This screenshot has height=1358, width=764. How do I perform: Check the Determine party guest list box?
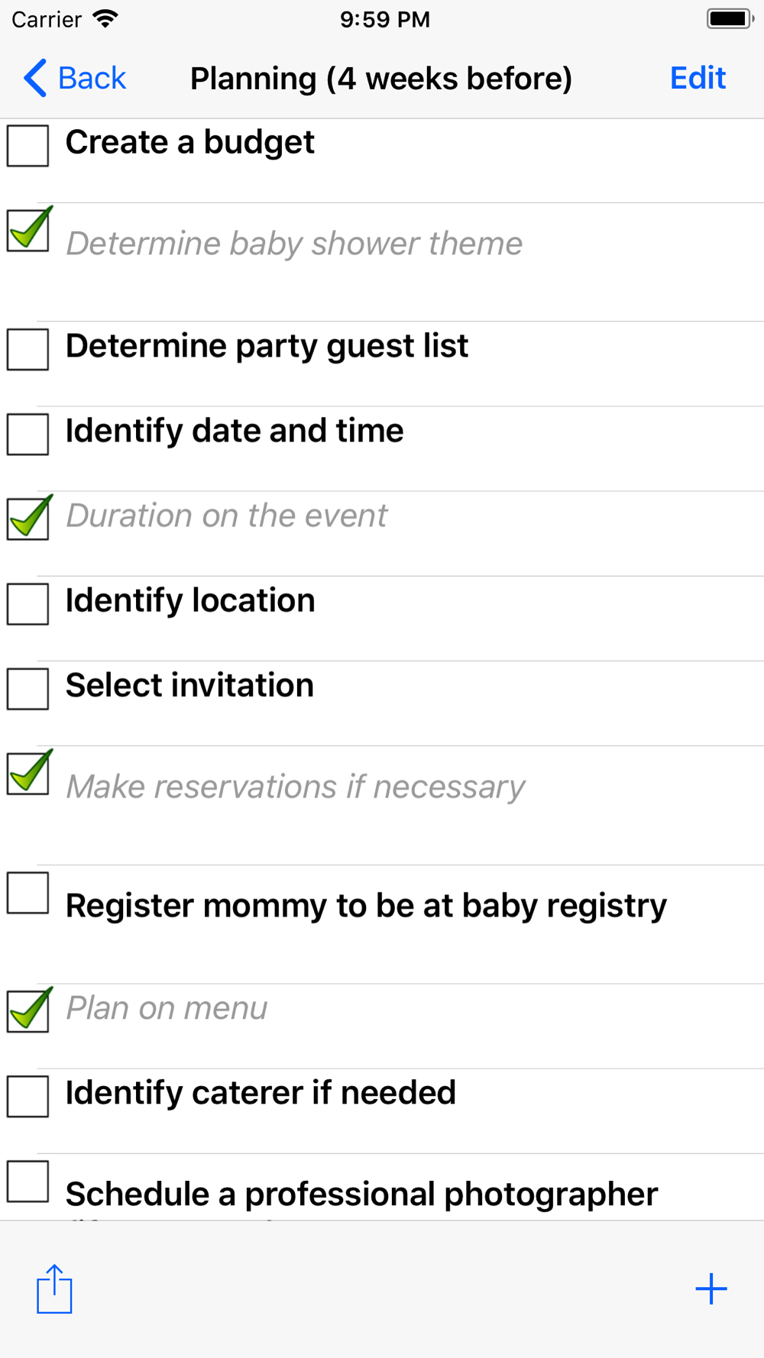28,349
